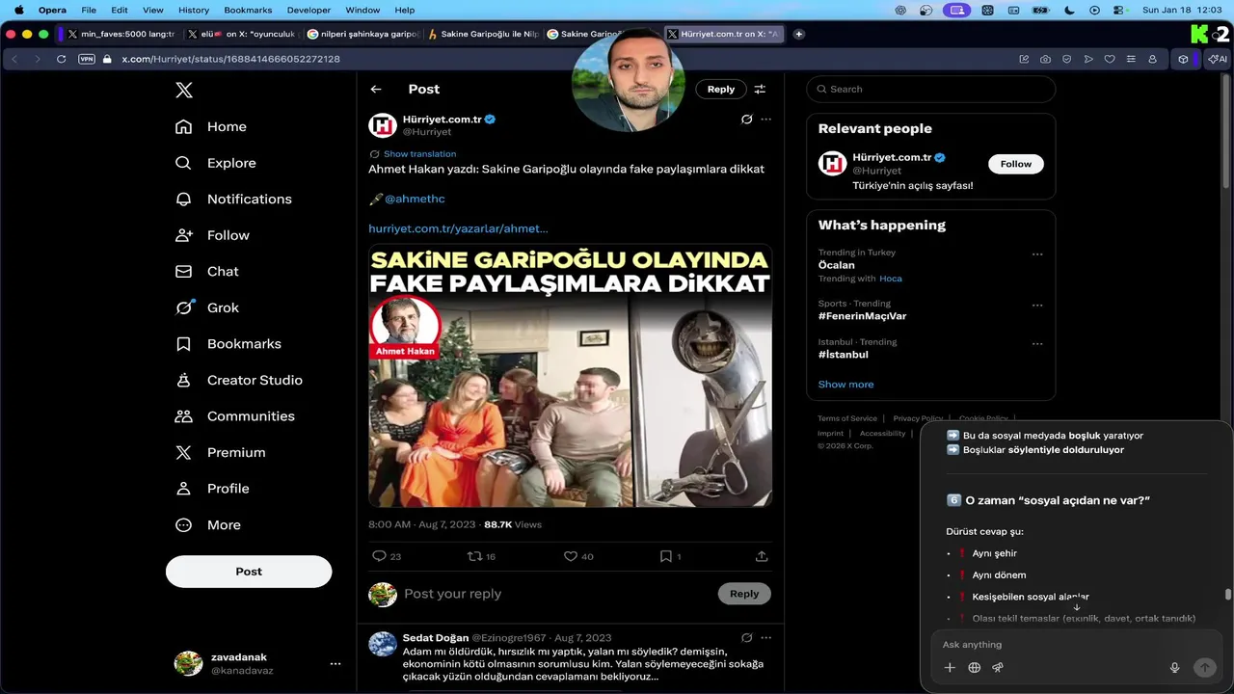Click Show translation link
This screenshot has width=1234, height=694.
point(419,154)
